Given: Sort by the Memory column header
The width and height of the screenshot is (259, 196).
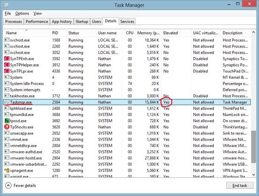Looking at the screenshot, I should coord(148,33).
